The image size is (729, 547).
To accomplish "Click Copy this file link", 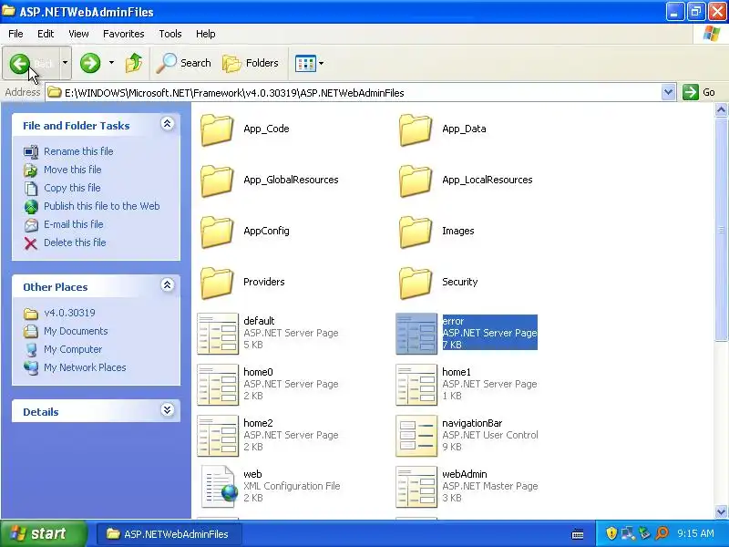I will pyautogui.click(x=72, y=188).
